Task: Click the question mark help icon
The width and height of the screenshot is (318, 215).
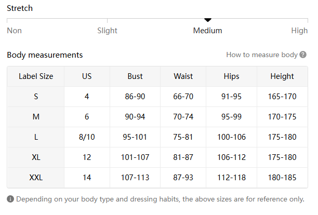Action: coord(303,55)
